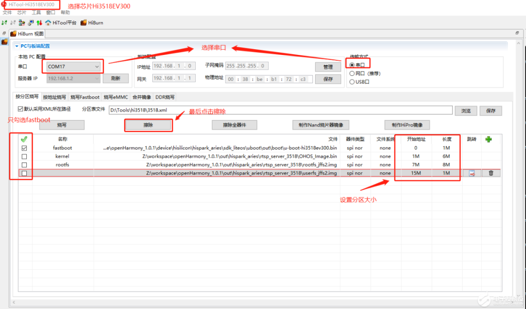Click the 浏览 button to pick XML file
This screenshot has width=526, height=309.
(x=466, y=110)
